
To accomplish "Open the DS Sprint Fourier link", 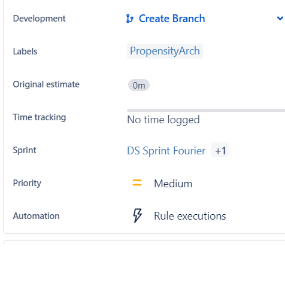I will tap(166, 151).
